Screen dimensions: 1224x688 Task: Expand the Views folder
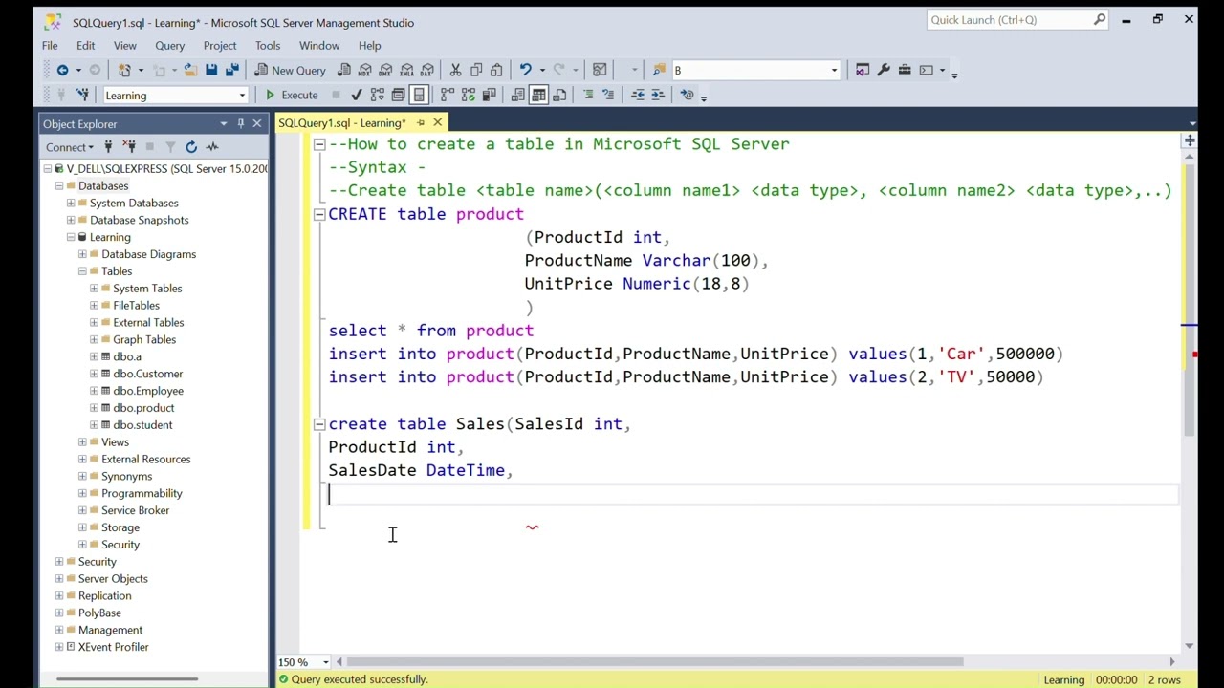(x=82, y=442)
